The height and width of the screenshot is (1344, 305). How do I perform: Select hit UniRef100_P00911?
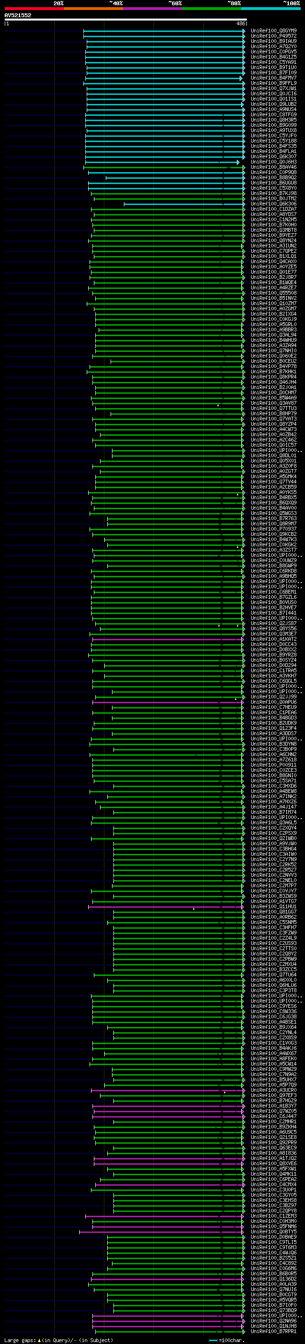click(274, 765)
